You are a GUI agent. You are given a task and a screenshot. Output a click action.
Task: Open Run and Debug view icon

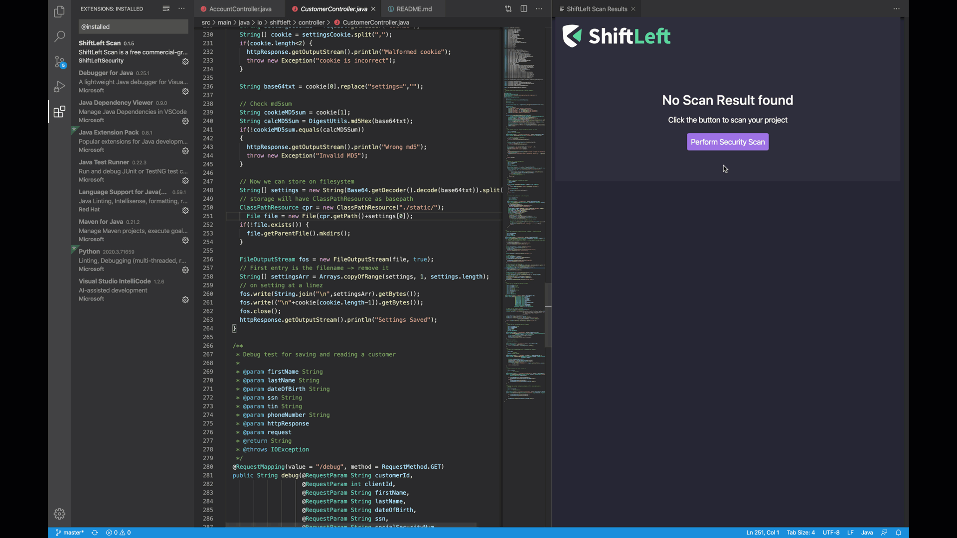tap(59, 87)
